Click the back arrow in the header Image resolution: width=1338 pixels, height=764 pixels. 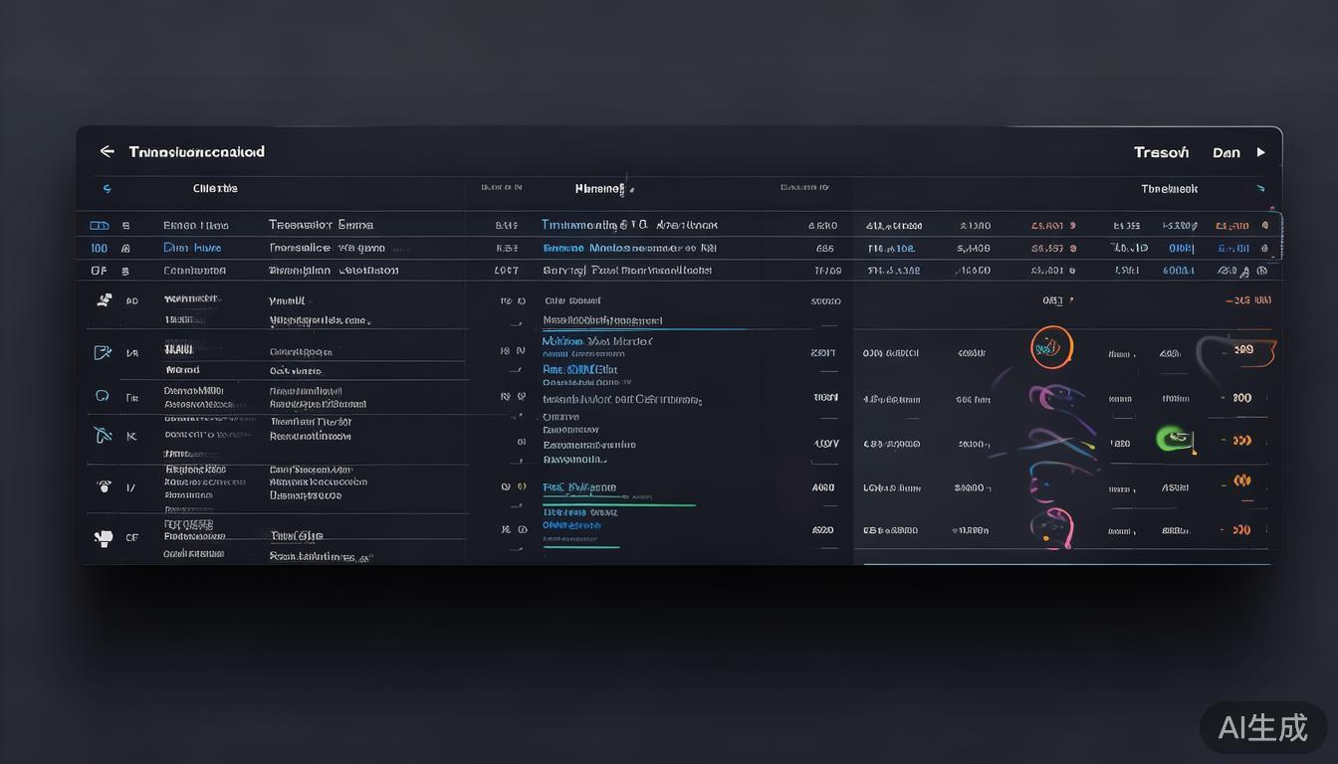click(x=107, y=151)
